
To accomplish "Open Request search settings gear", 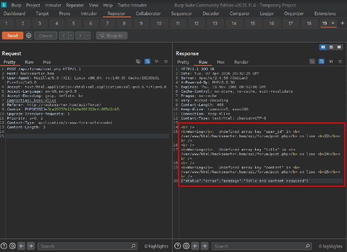I will tap(13, 246).
